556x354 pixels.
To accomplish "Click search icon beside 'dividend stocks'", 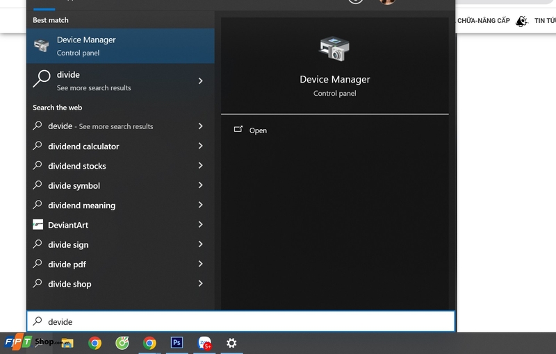I will click(x=38, y=165).
